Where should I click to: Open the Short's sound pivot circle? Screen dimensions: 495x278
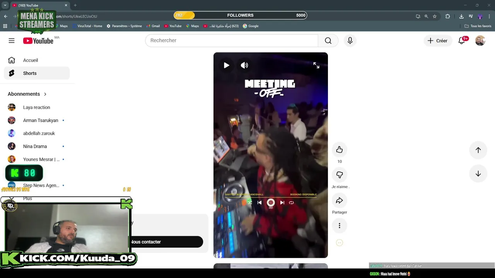(340, 243)
